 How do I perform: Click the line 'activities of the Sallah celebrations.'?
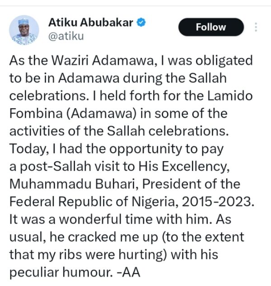click(x=119, y=131)
